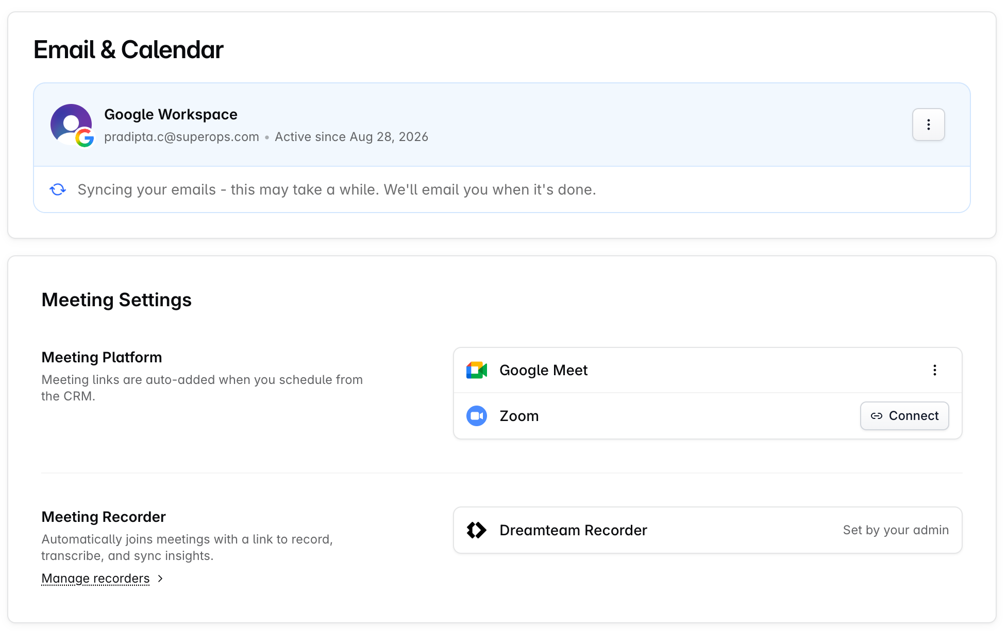The width and height of the screenshot is (1007, 631).
Task: Click the Email & Calendar page heading
Action: pyautogui.click(x=128, y=50)
